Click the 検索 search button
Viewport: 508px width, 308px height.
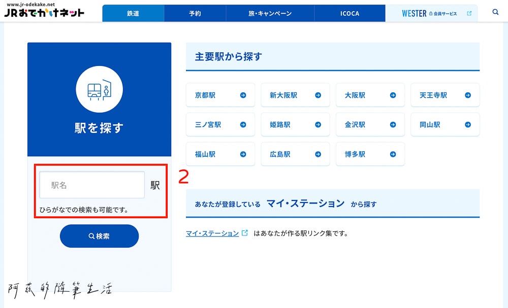[x=99, y=236]
